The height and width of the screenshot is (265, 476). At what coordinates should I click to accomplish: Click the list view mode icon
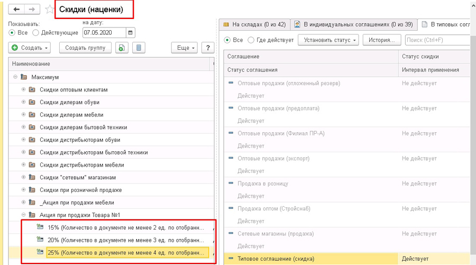click(x=139, y=48)
